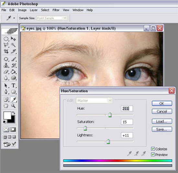The width and height of the screenshot is (178, 173).
Task: Uncheck the Colorize checkbox
Action: tap(153, 149)
